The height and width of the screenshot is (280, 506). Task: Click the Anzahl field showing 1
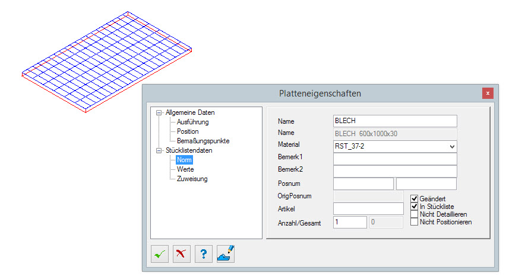pos(350,222)
